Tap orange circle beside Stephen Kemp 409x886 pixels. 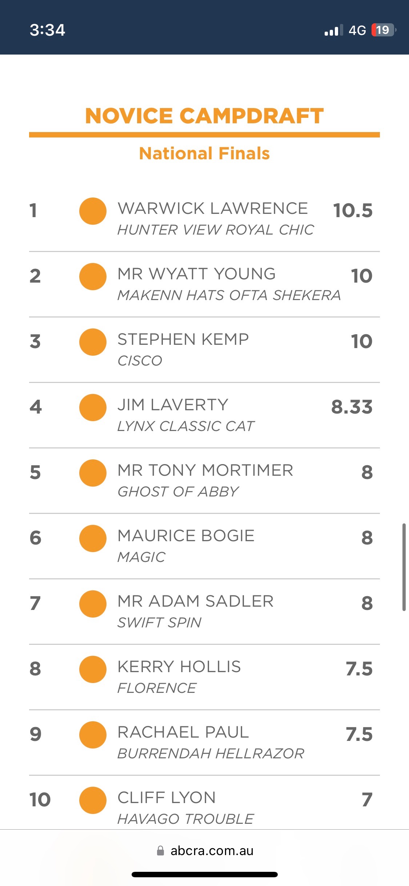tap(93, 342)
